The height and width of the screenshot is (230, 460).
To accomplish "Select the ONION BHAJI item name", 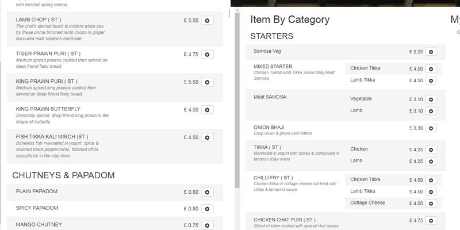I will pyautogui.click(x=269, y=127).
